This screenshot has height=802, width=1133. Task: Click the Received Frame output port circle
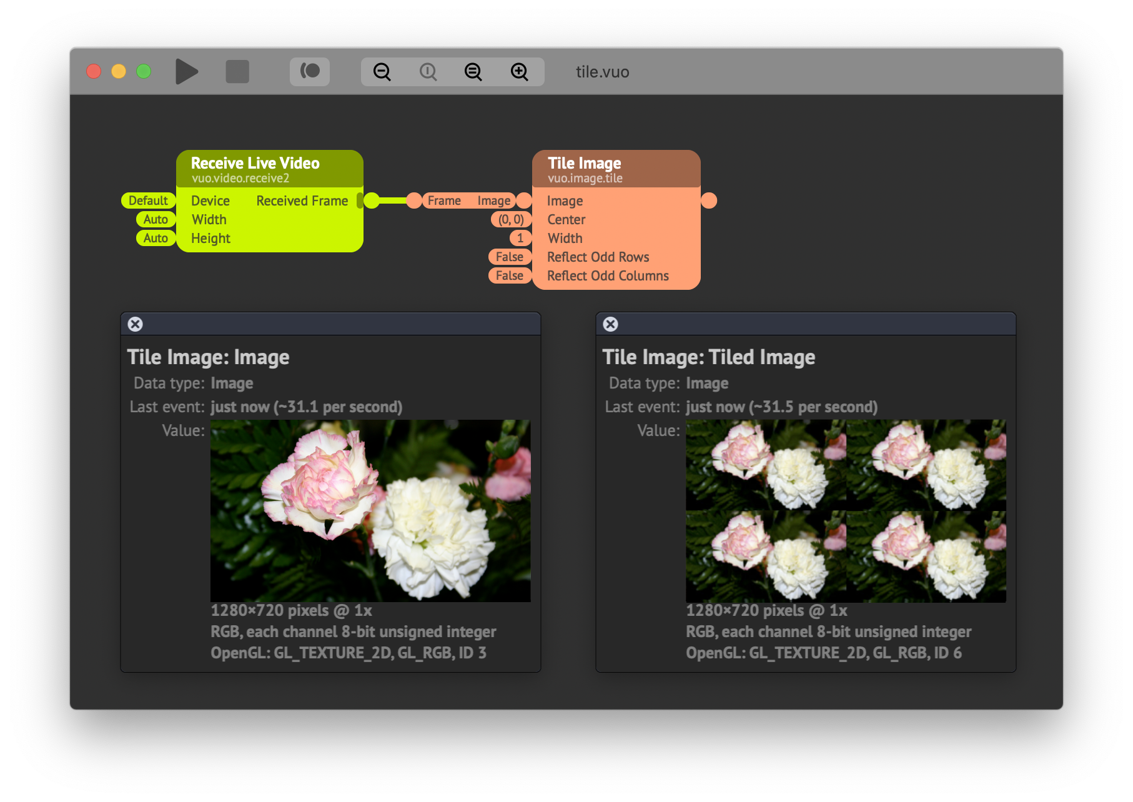(x=370, y=200)
